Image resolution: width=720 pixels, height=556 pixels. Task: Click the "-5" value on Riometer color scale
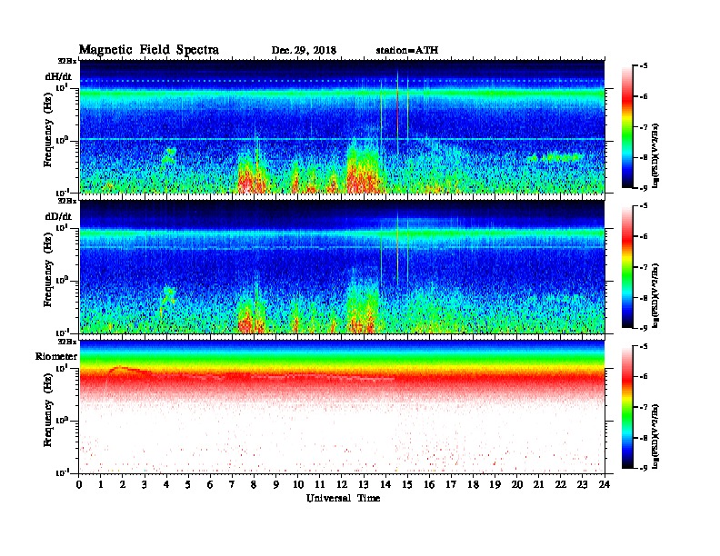(x=644, y=346)
